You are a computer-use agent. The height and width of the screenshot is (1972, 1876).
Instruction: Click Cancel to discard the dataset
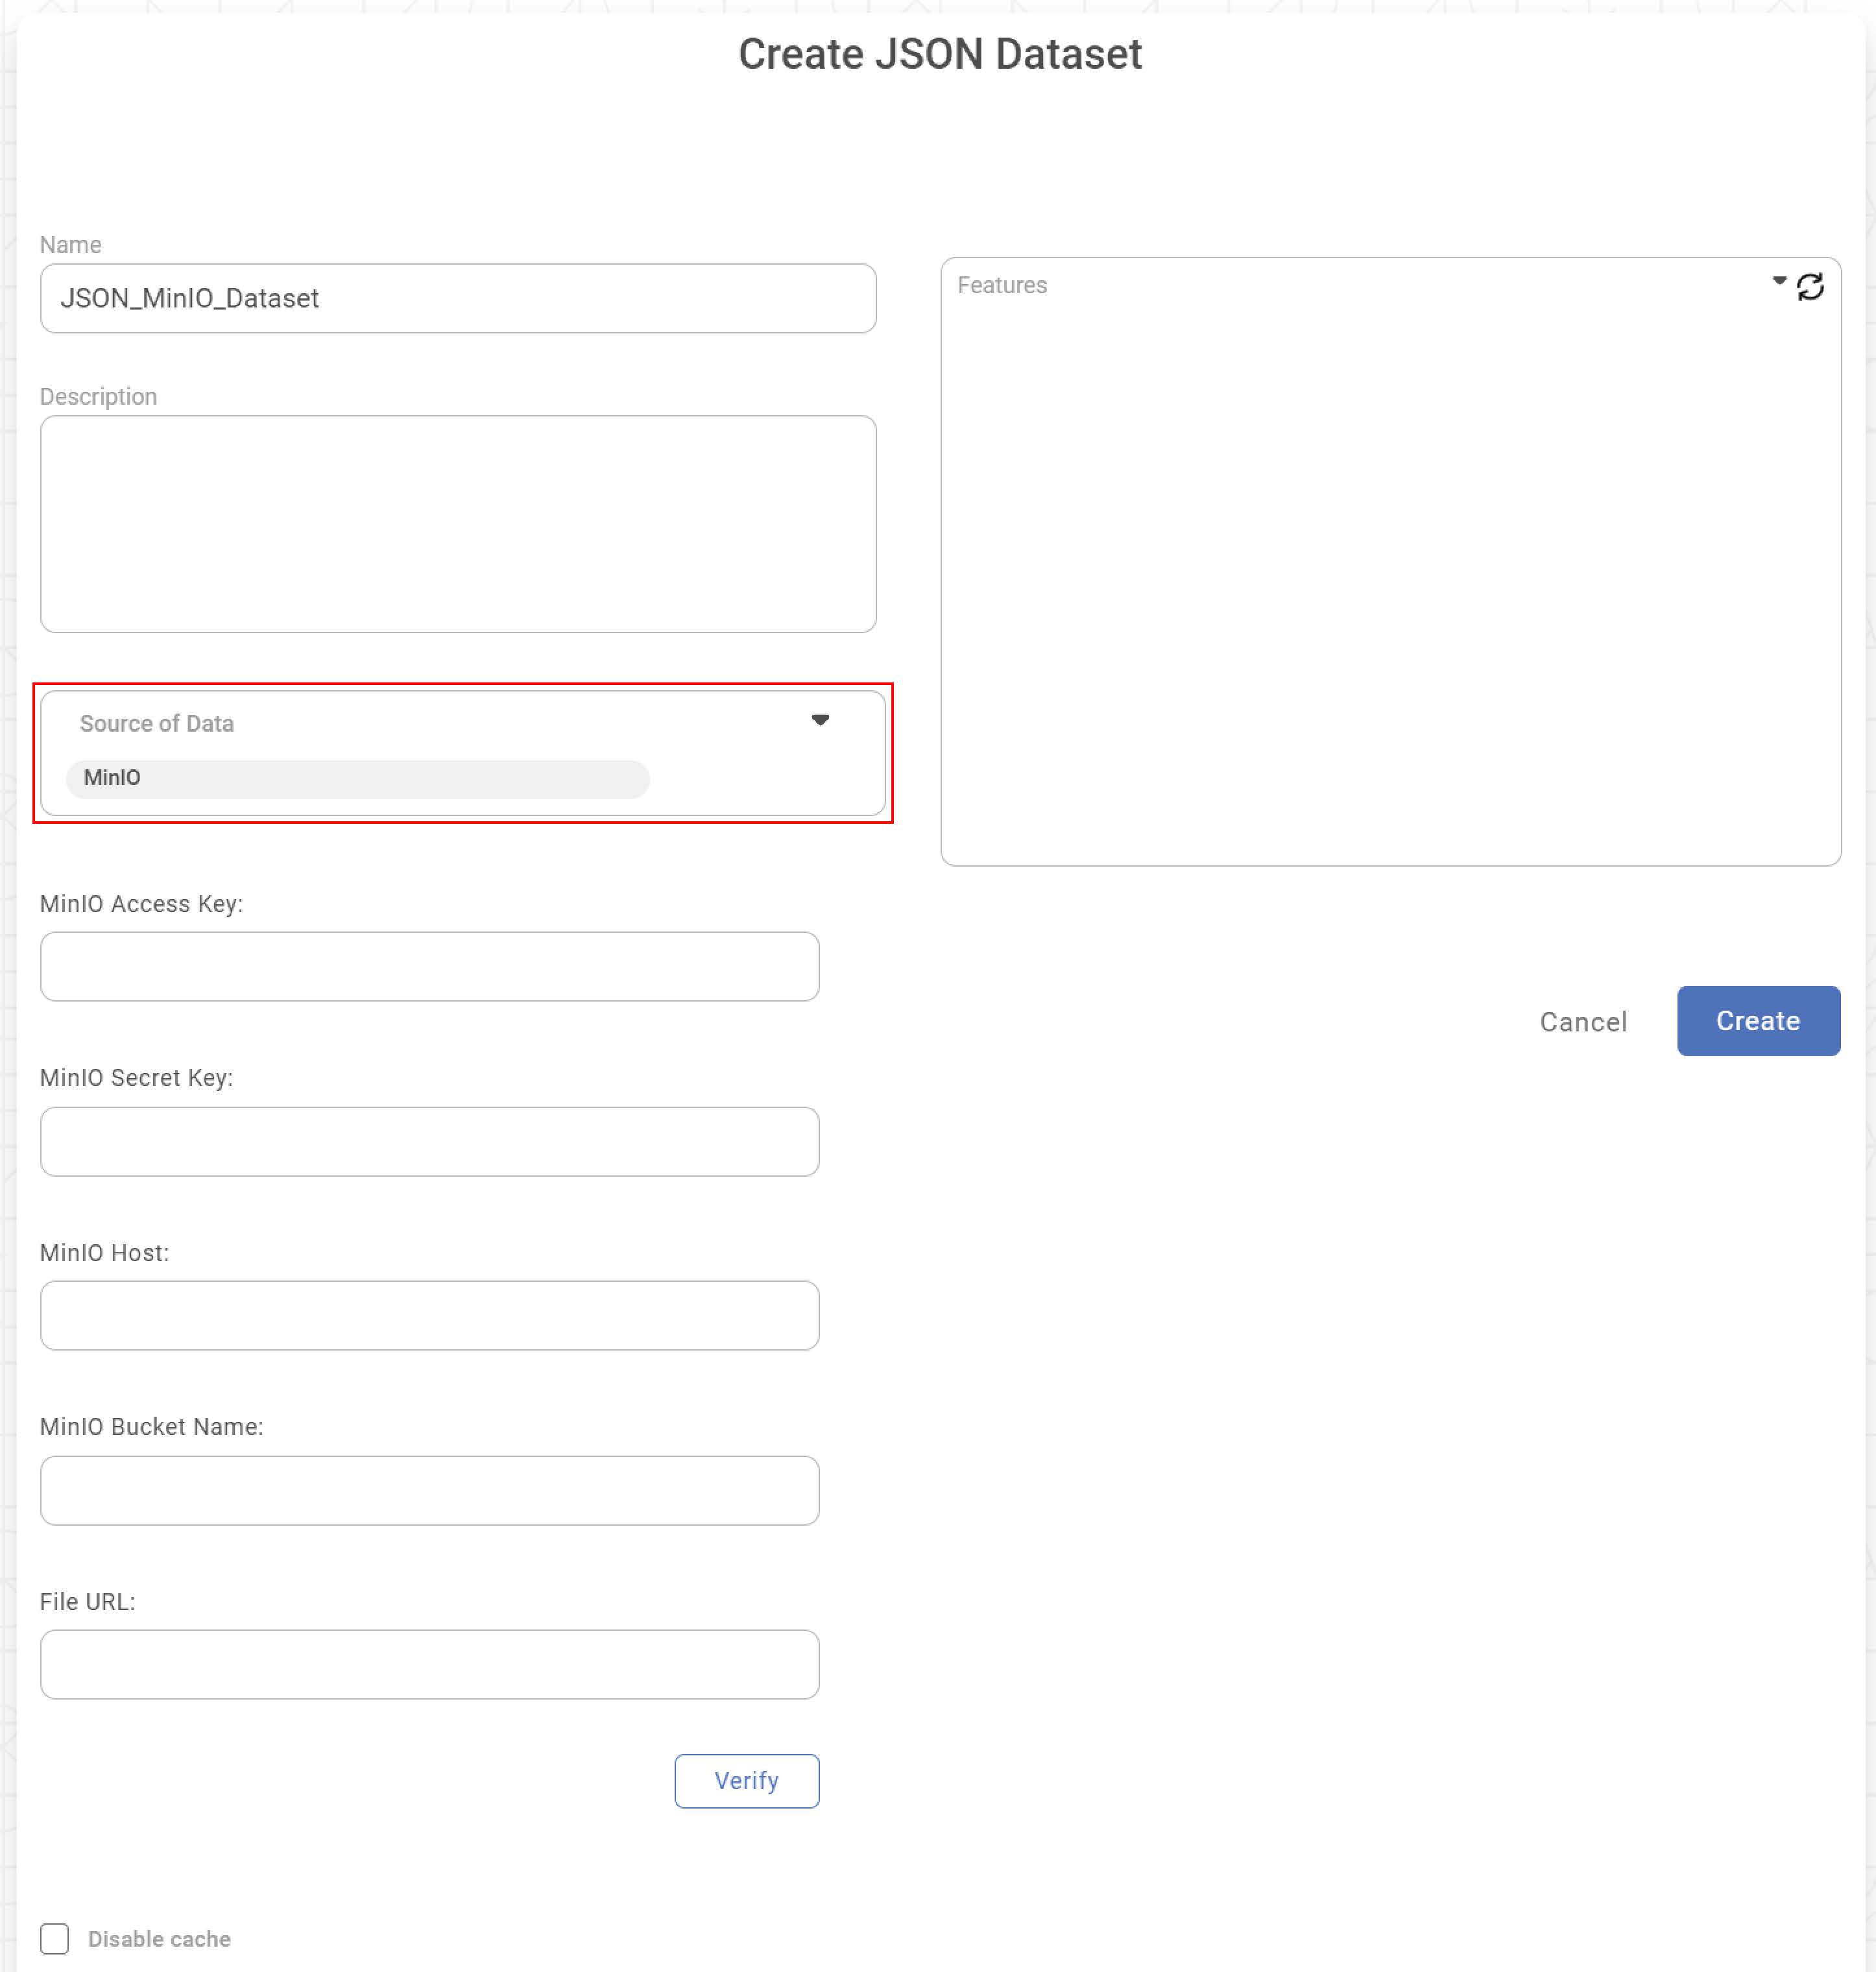[1583, 1021]
